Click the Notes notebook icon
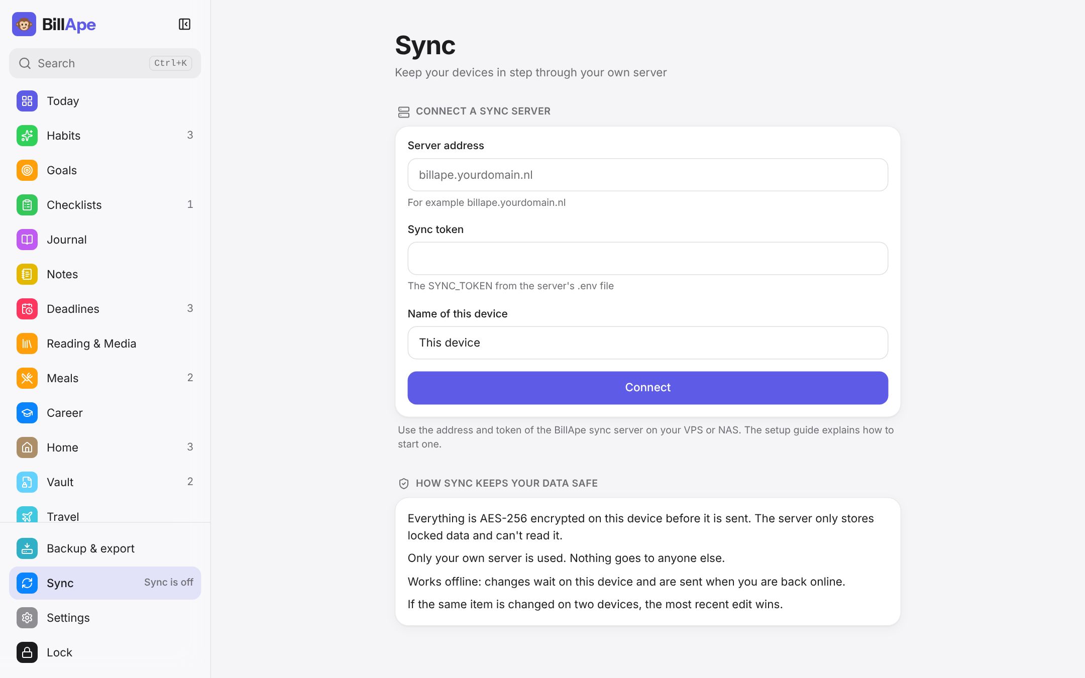The height and width of the screenshot is (678, 1085). pyautogui.click(x=27, y=274)
